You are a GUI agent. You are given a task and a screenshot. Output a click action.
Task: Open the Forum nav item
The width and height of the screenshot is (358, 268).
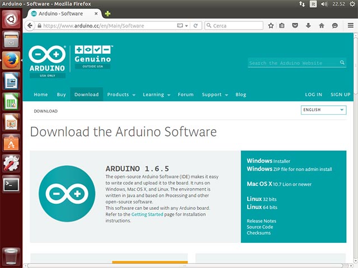click(186, 95)
